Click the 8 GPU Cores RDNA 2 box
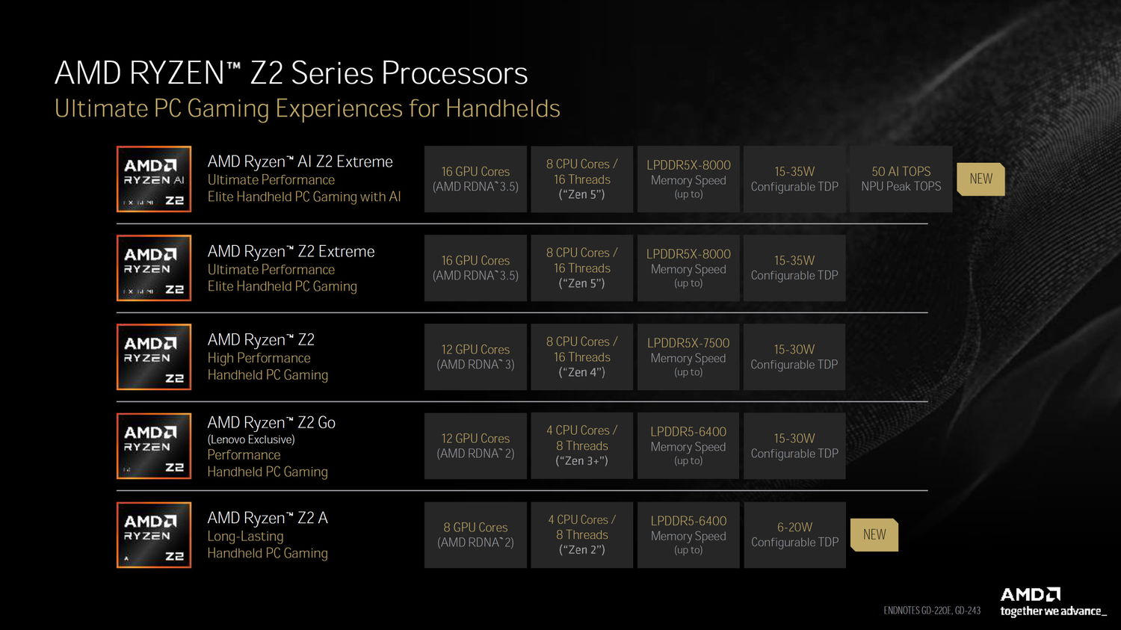 coord(475,535)
